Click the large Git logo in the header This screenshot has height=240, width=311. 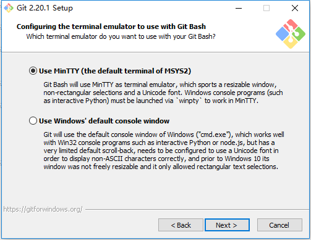(291, 34)
